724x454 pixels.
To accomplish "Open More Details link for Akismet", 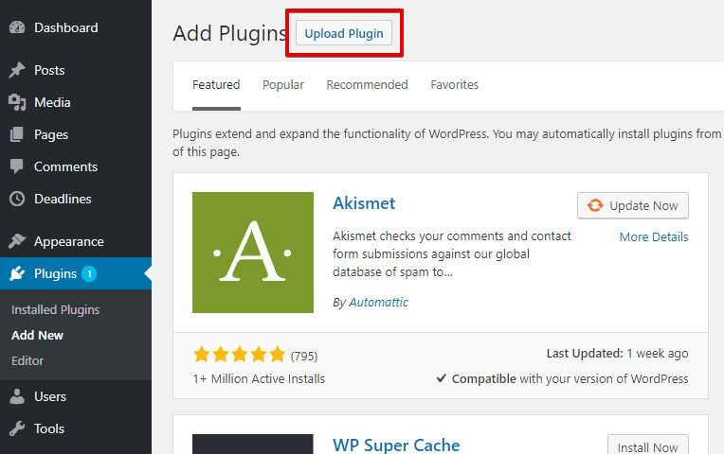I will pyautogui.click(x=654, y=236).
